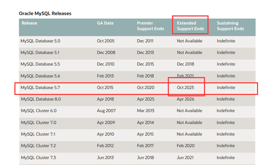Click 'Indefinite' in MySQL Database 5.7 row

coord(226,88)
